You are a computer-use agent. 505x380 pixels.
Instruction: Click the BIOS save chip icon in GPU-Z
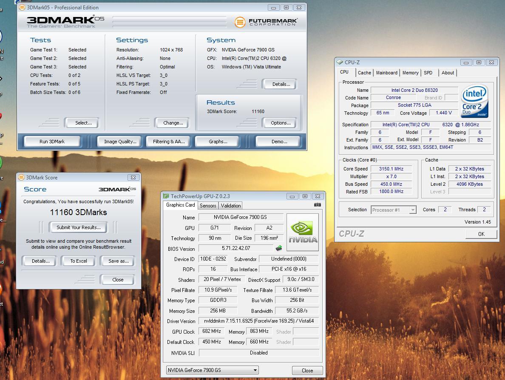[279, 248]
